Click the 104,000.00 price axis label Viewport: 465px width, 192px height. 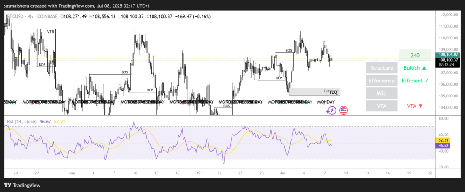coord(449,107)
